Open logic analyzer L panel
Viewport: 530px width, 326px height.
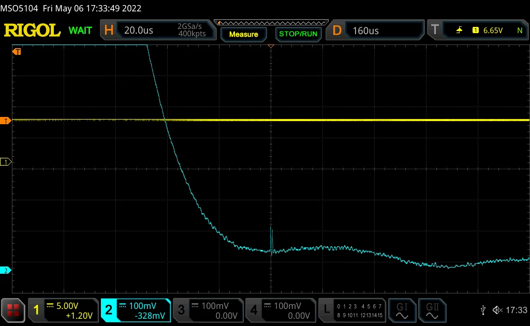[x=327, y=310]
